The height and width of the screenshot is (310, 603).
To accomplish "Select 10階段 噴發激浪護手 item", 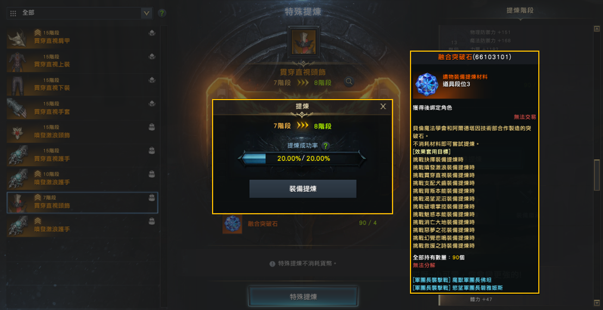I will coord(82,179).
